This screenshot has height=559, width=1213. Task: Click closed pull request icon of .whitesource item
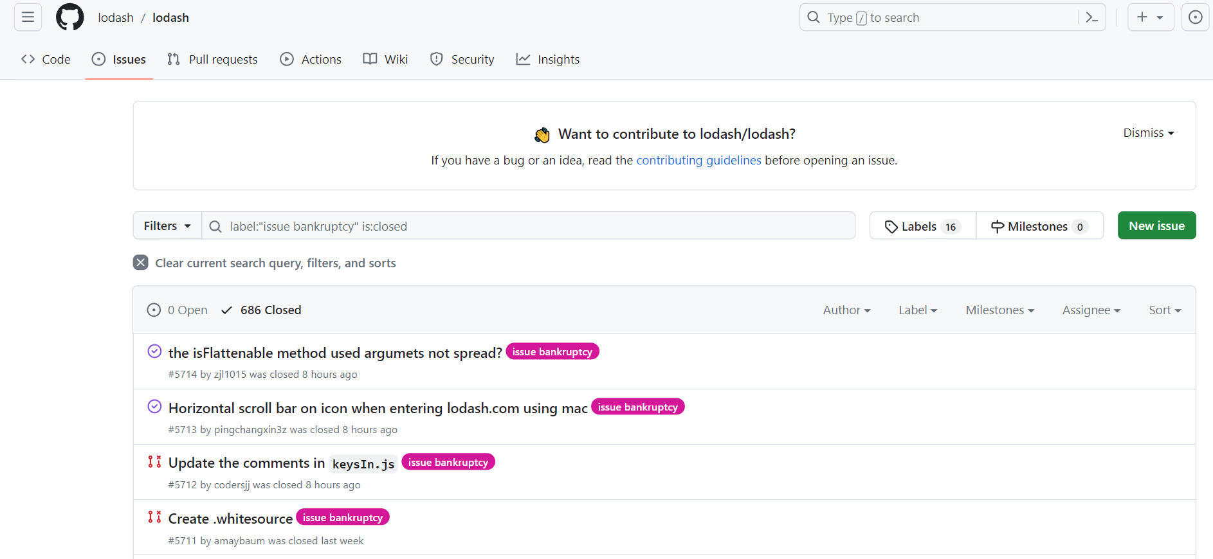(x=154, y=517)
